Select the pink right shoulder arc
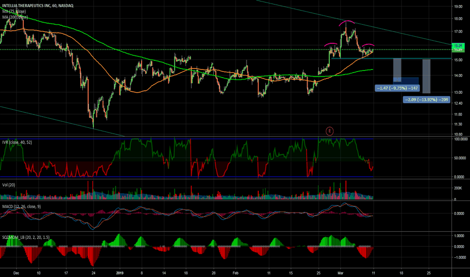 pyautogui.click(x=368, y=45)
